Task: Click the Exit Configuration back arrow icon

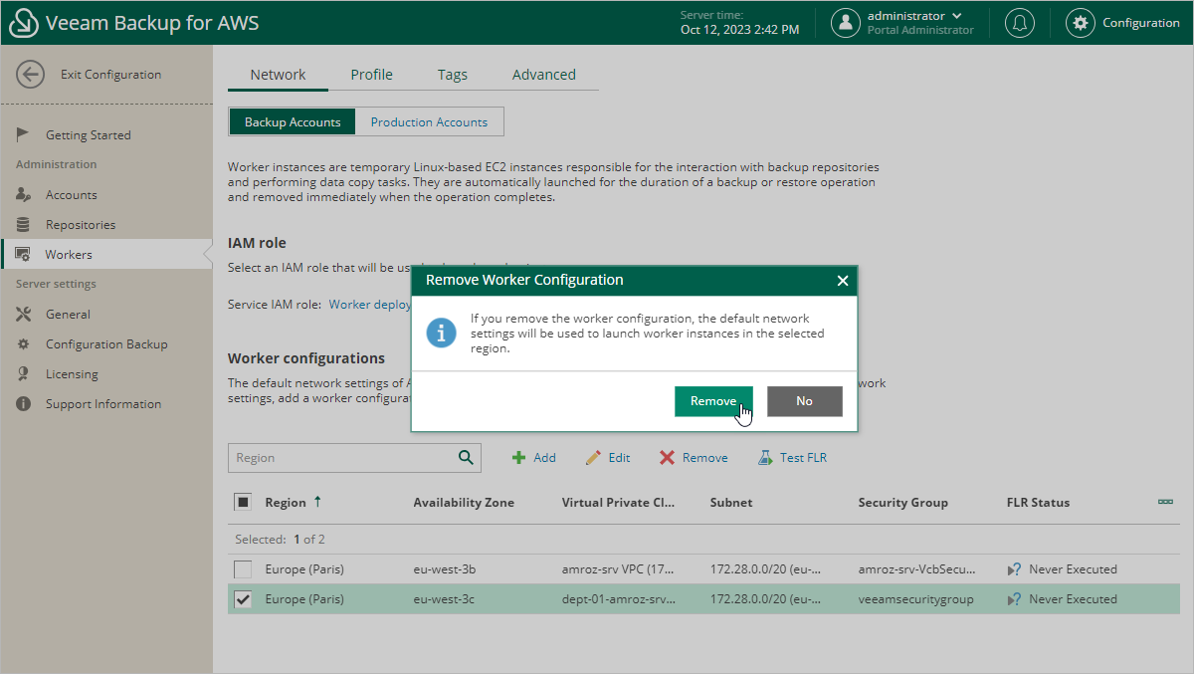Action: click(x=31, y=75)
